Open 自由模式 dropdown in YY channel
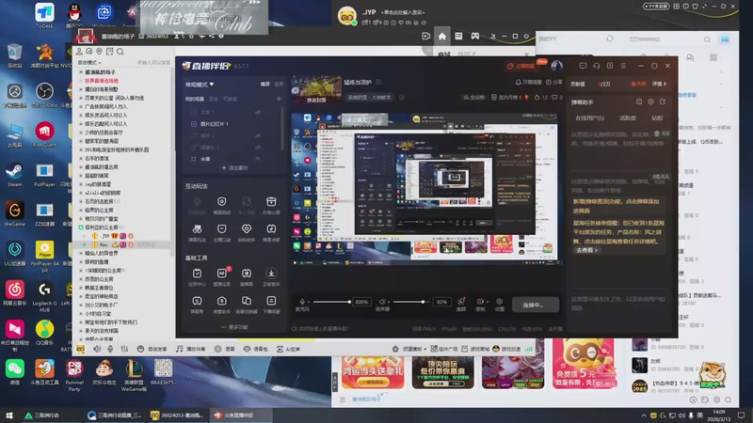This screenshot has height=423, width=753. (89, 62)
